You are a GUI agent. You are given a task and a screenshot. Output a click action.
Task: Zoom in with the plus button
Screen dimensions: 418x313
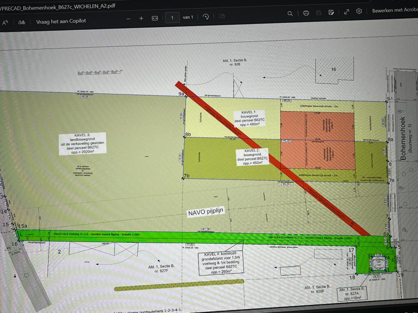[x=141, y=18]
